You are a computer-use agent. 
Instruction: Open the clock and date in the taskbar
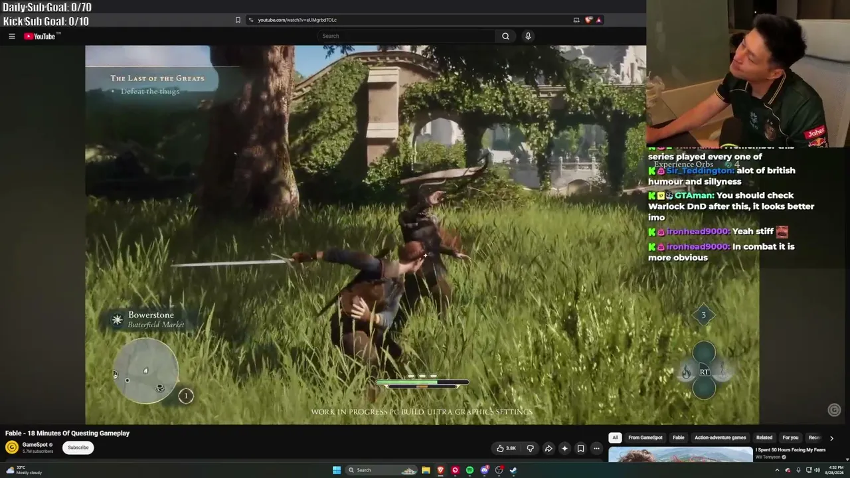[x=835, y=470]
